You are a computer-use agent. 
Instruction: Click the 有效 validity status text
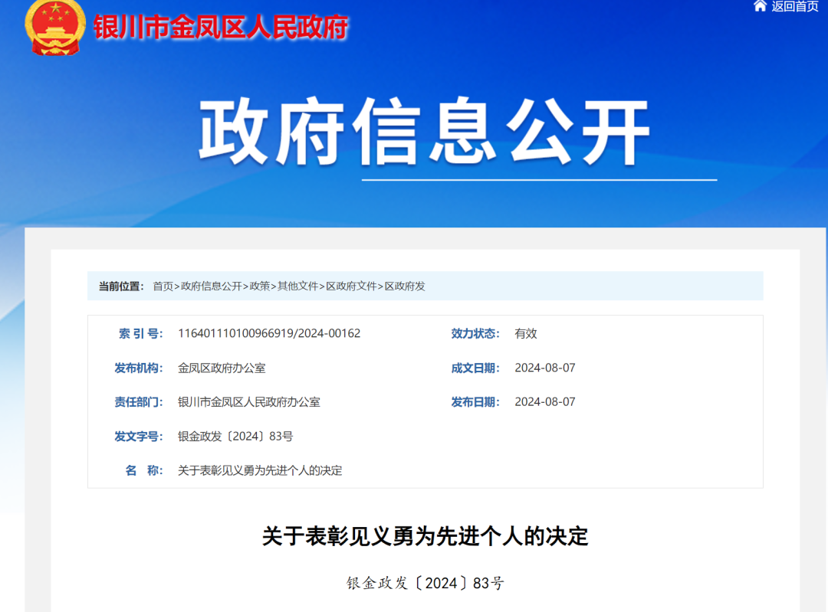[x=525, y=333]
